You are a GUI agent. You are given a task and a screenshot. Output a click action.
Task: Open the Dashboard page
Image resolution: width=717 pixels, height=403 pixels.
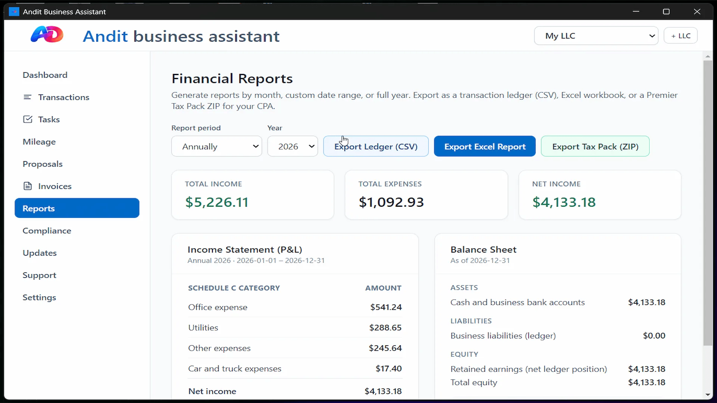[45, 75]
